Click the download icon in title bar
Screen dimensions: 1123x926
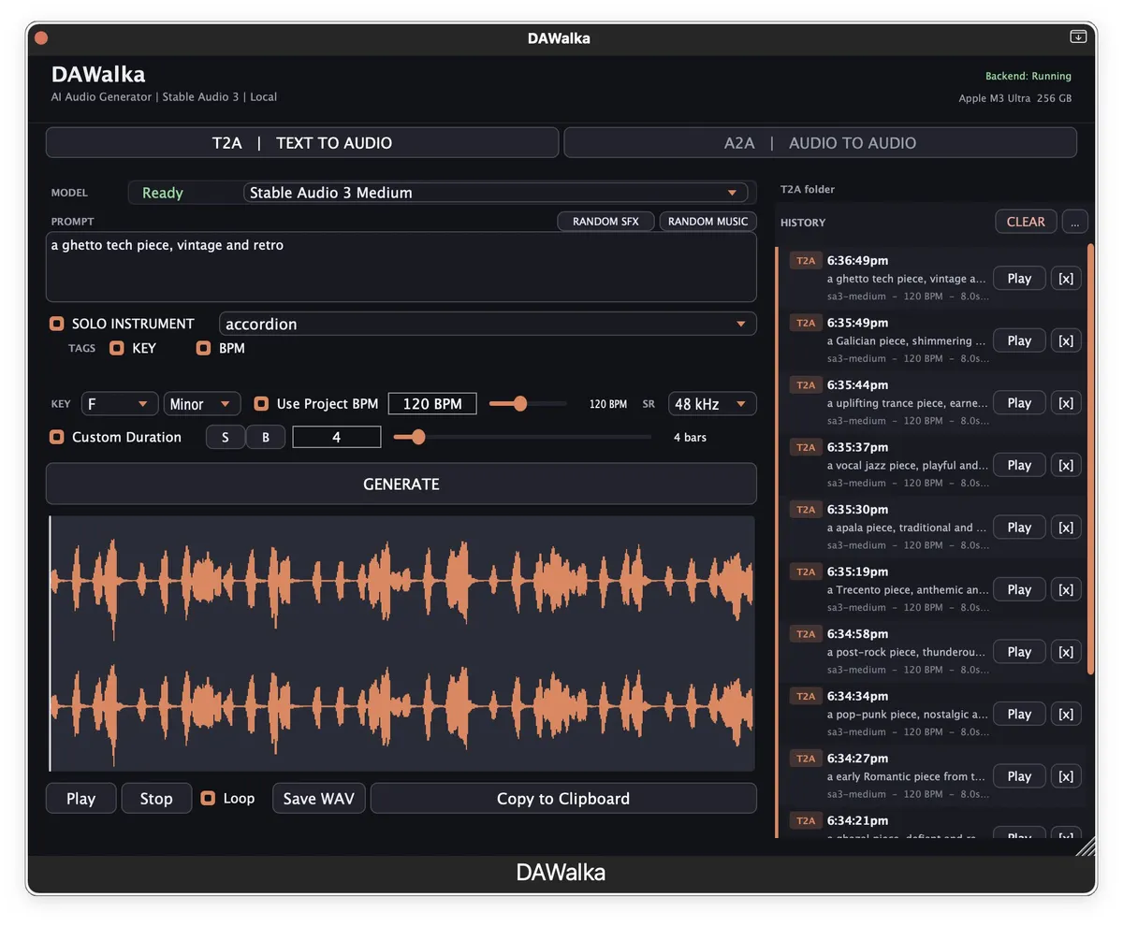tap(1078, 36)
